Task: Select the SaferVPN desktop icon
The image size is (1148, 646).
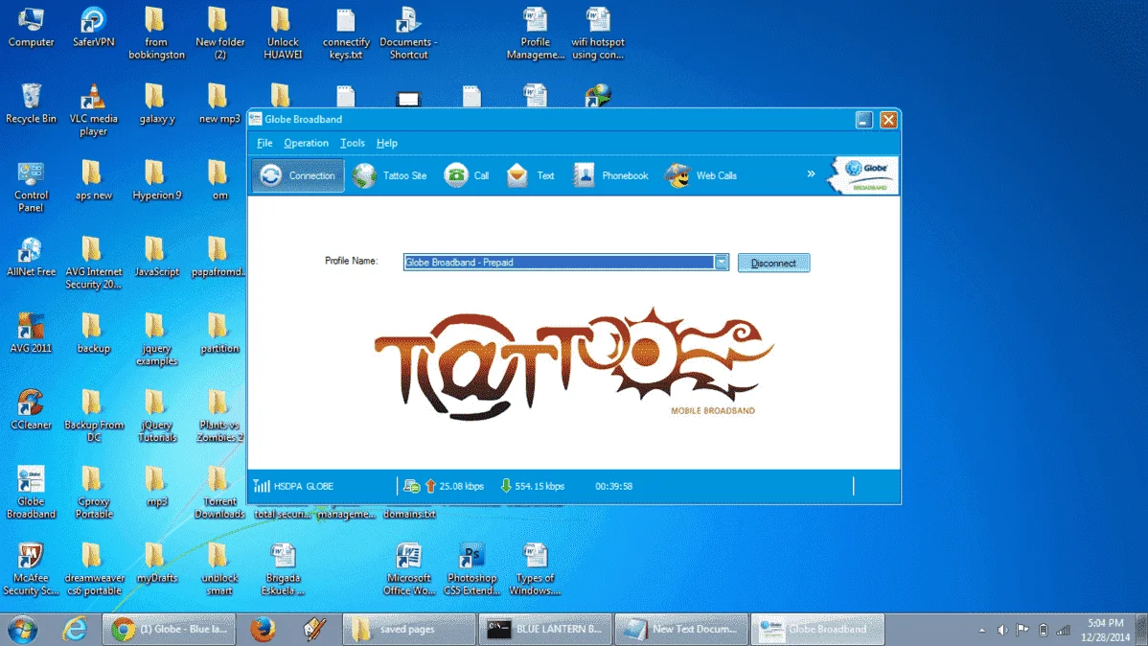Action: click(93, 27)
